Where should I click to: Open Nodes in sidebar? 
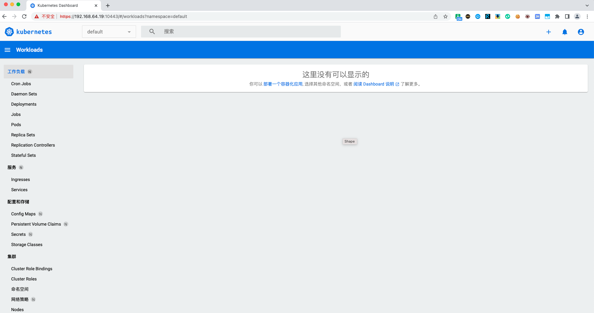point(17,310)
